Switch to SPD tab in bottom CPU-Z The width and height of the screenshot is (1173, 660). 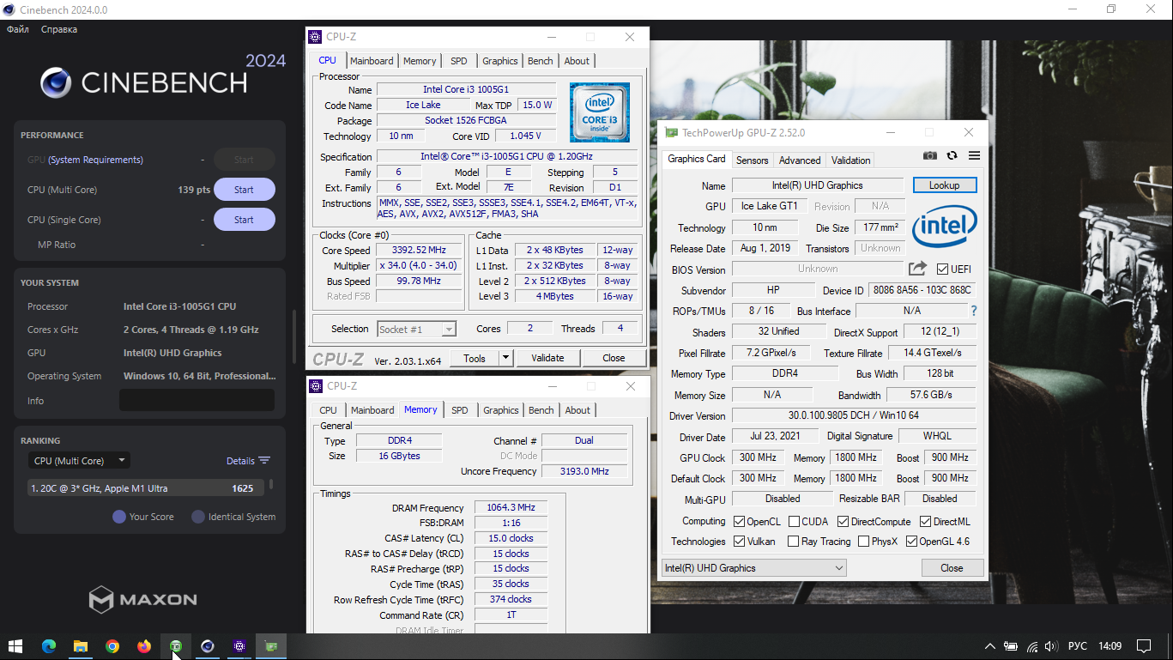(x=460, y=410)
